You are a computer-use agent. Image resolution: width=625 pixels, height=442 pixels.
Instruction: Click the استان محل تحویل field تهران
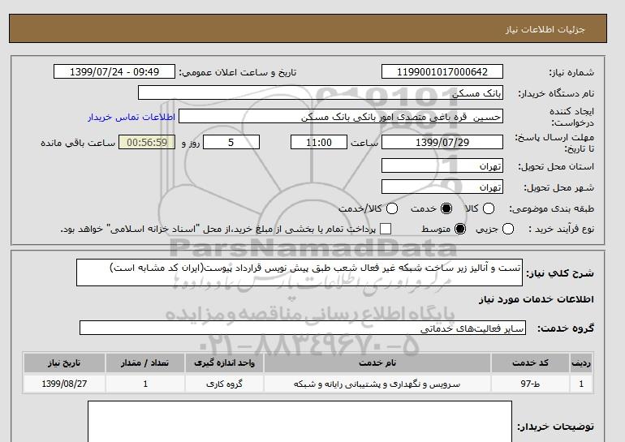(442, 165)
